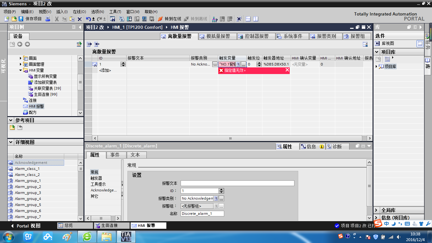Click the 名称 field Discrete_alarm_1
Screen dimensions: 432x243
tap(202, 214)
